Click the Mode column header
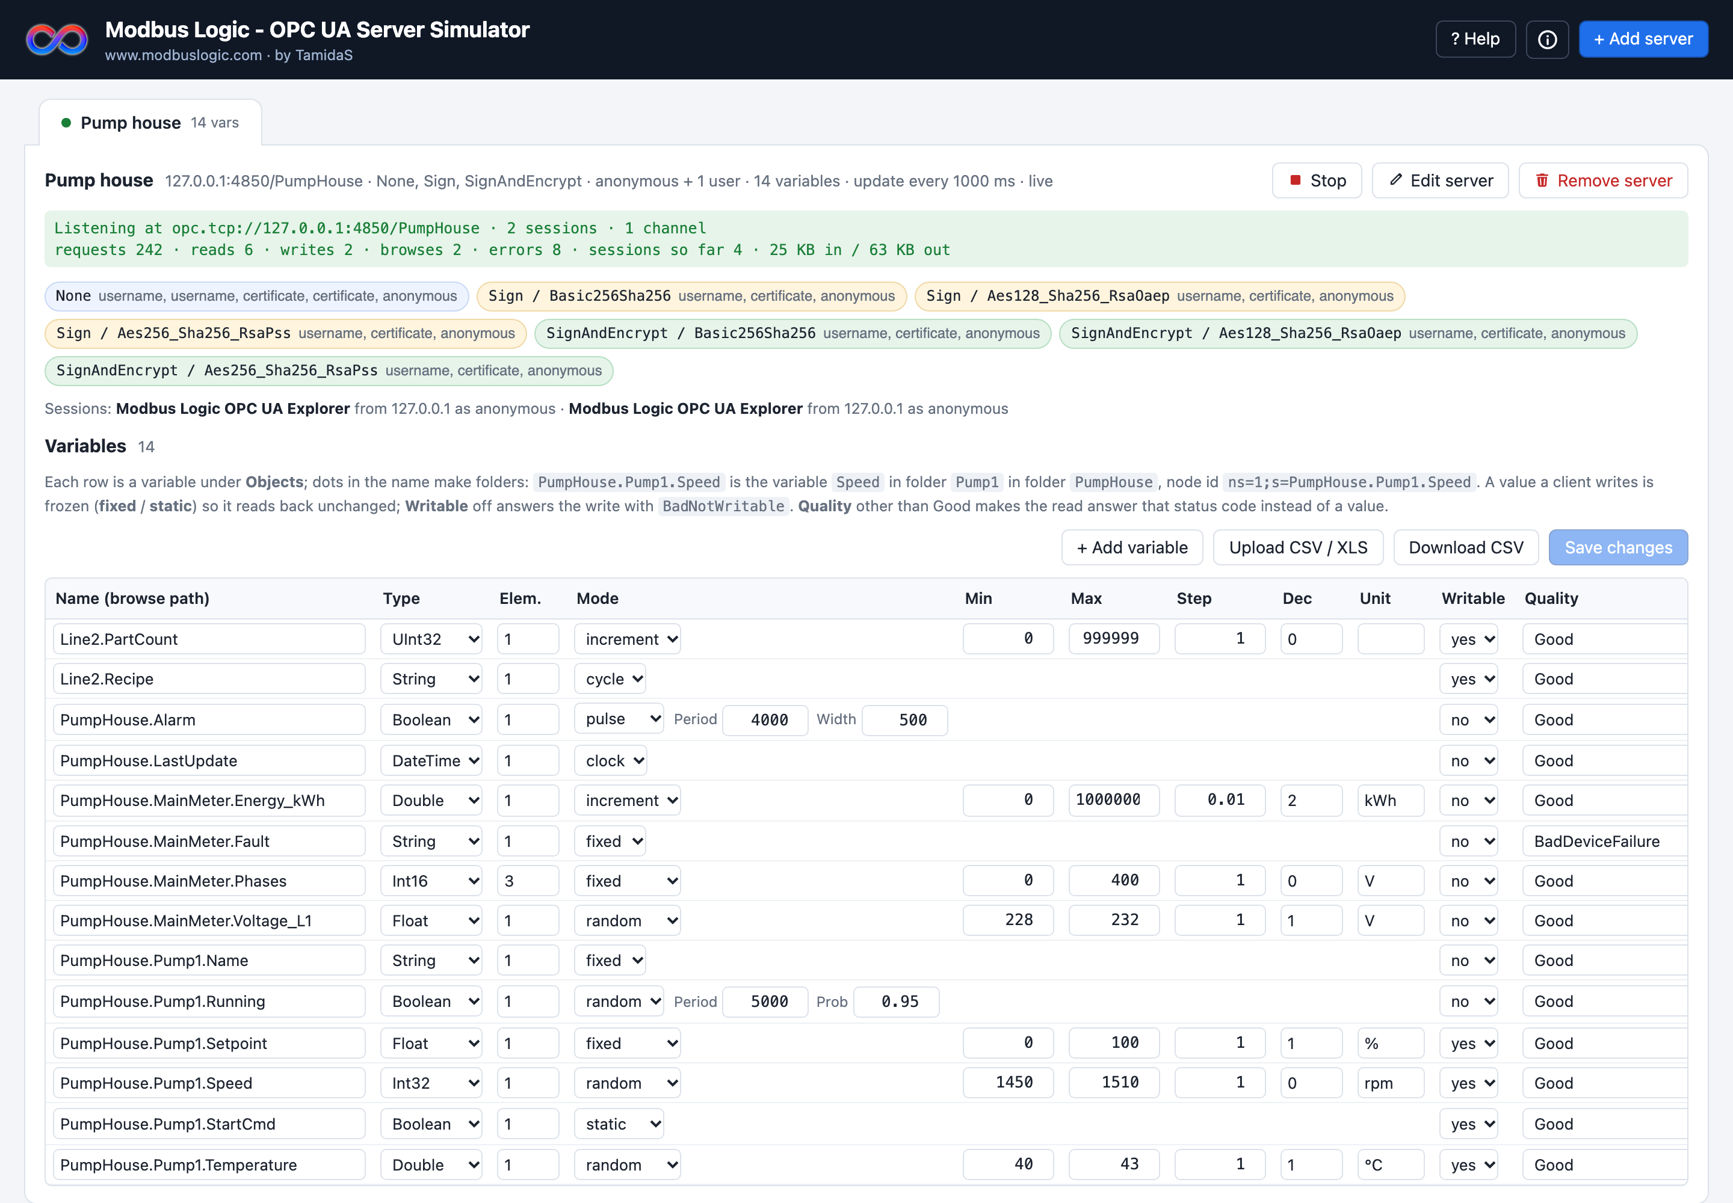Screen dimensions: 1733x1203 (598, 598)
